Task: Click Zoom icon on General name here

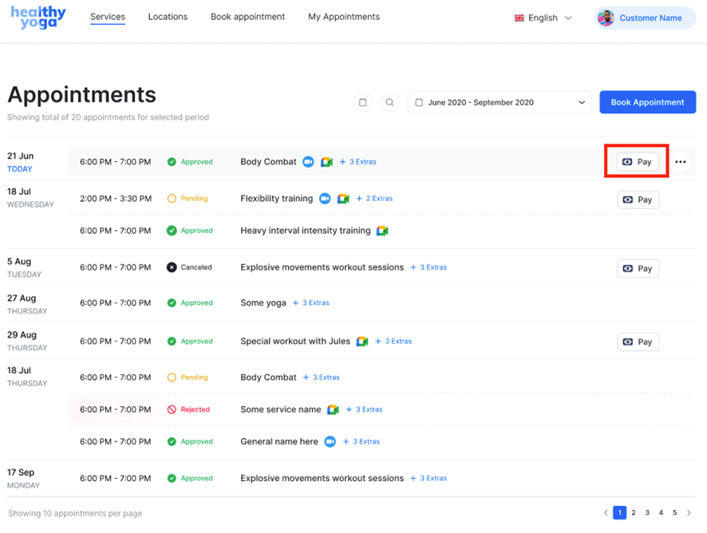Action: pos(330,441)
